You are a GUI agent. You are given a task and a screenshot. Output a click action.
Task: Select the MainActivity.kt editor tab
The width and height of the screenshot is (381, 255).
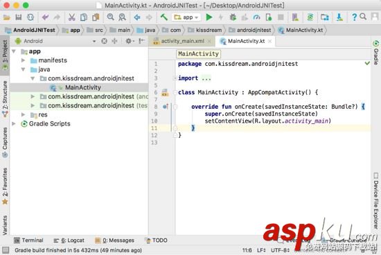pos(246,41)
